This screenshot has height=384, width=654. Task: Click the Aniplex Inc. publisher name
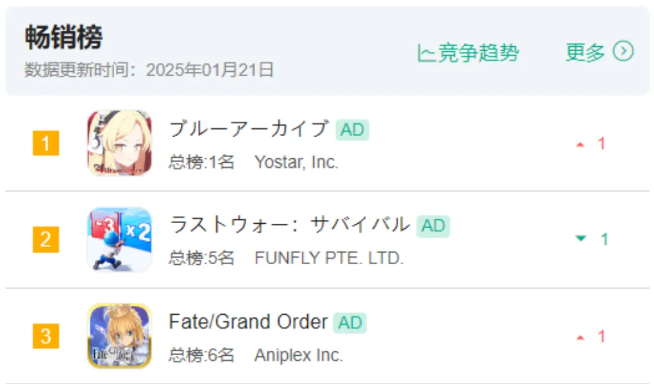click(299, 355)
